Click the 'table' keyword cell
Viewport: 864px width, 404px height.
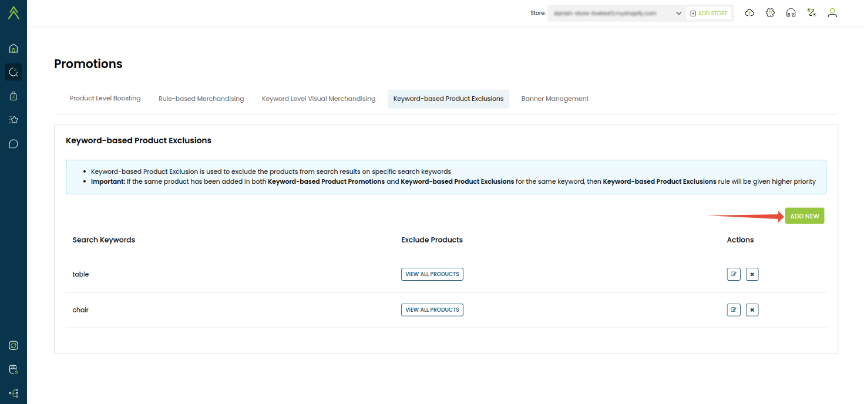coord(80,274)
